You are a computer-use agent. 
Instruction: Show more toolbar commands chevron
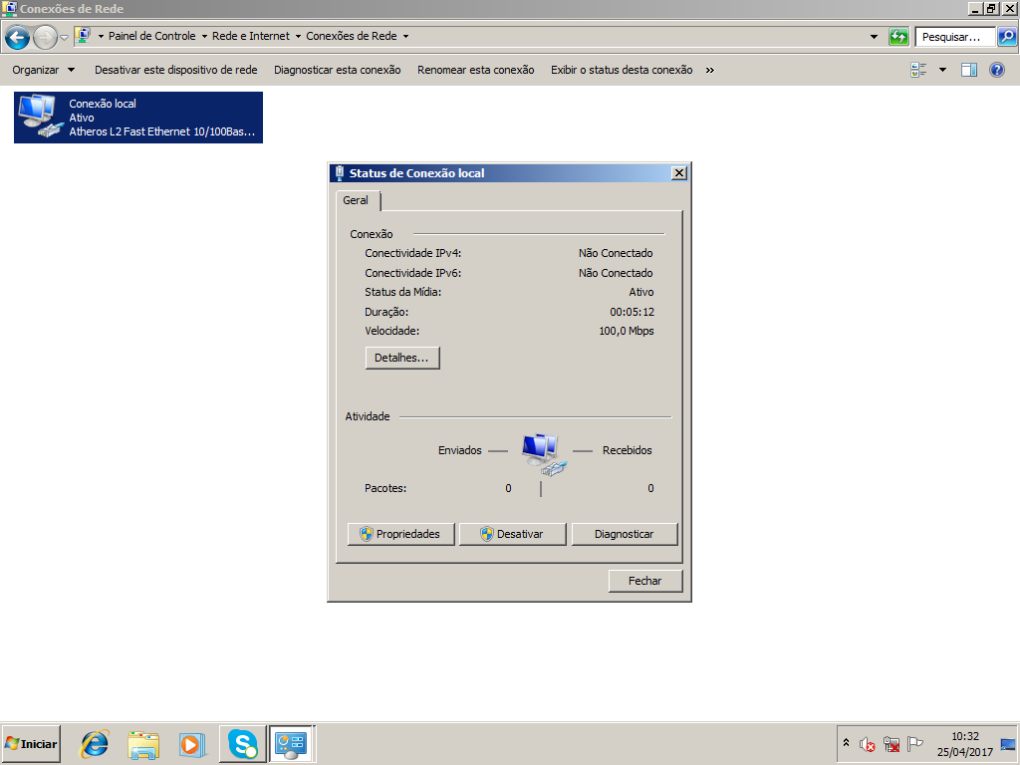point(709,71)
